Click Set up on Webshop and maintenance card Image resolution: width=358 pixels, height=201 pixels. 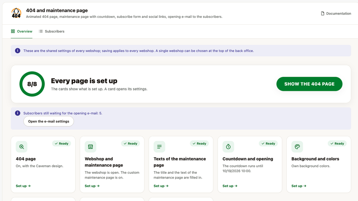coord(92,186)
